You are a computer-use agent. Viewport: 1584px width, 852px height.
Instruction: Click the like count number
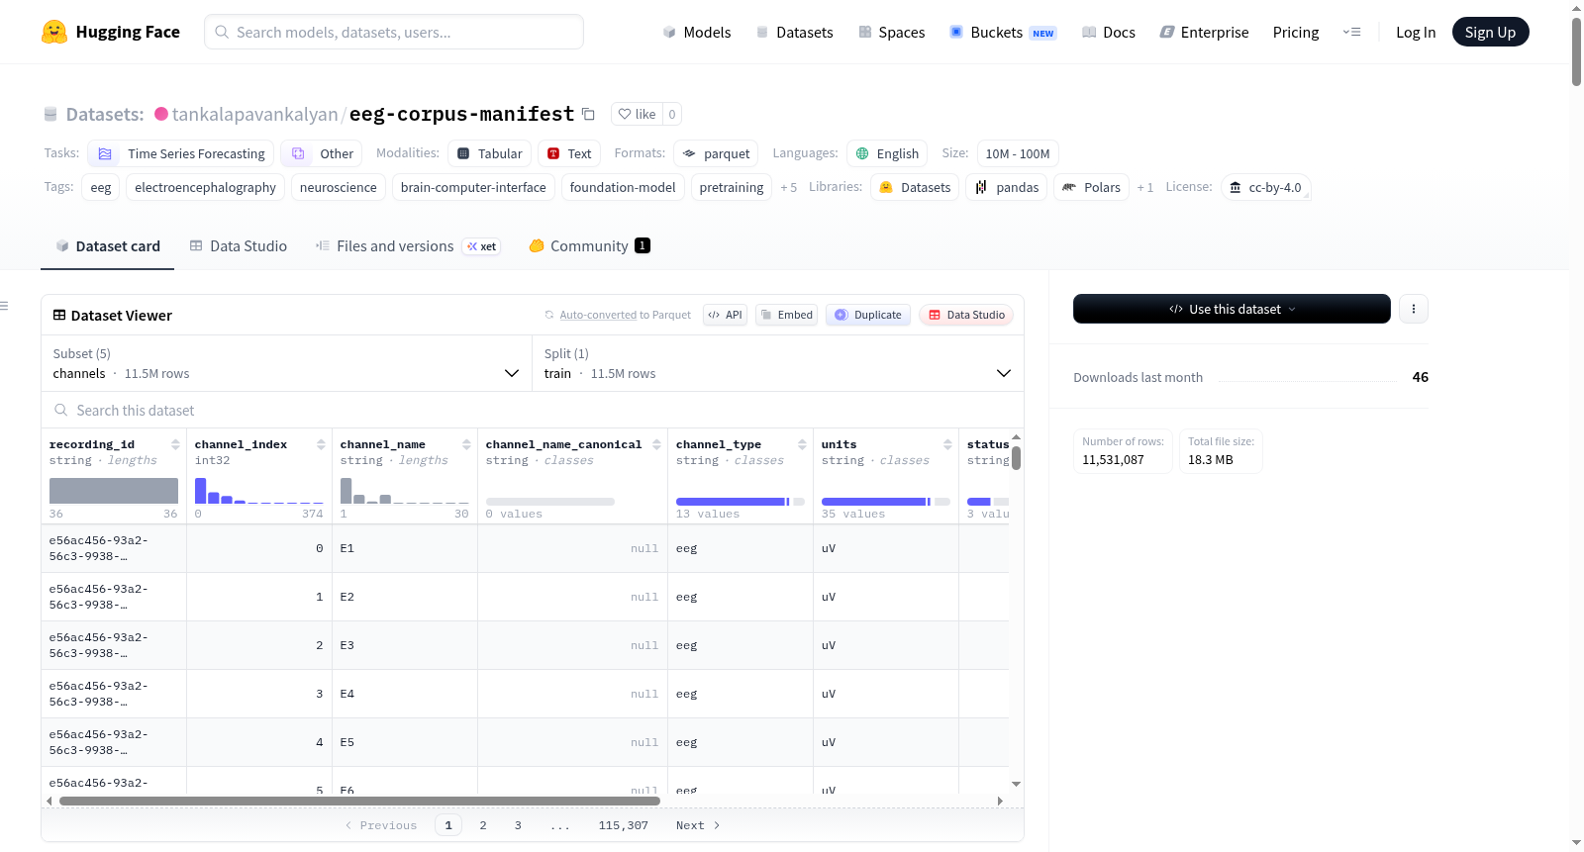point(672,114)
